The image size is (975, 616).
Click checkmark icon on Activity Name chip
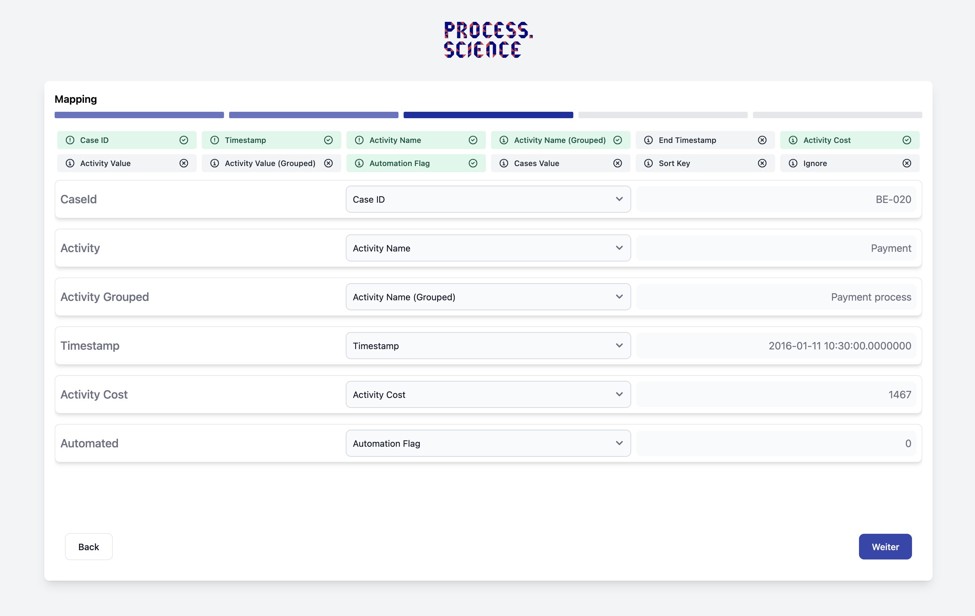tap(473, 140)
